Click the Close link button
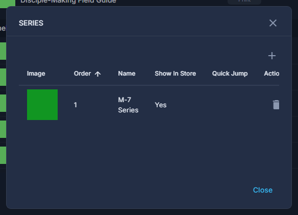The width and height of the screenshot is (298, 215). (x=263, y=190)
